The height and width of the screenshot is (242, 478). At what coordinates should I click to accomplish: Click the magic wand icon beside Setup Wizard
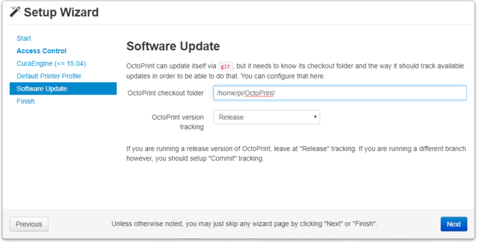pos(15,12)
